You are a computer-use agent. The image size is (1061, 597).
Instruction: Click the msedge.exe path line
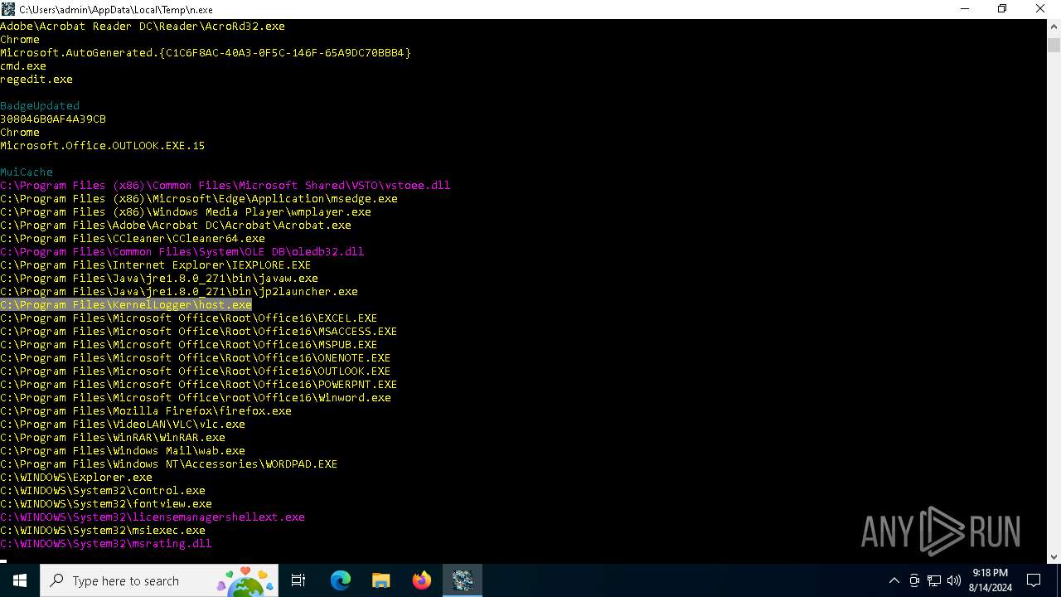pos(199,199)
